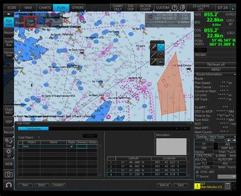Open the CHARTS tab

[x=45, y=8]
